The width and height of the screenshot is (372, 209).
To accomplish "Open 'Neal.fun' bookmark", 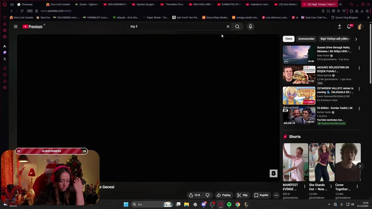I will 43,17.
